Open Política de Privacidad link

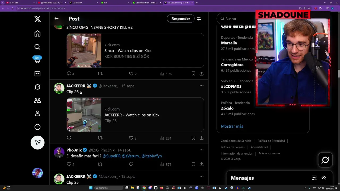271,141
